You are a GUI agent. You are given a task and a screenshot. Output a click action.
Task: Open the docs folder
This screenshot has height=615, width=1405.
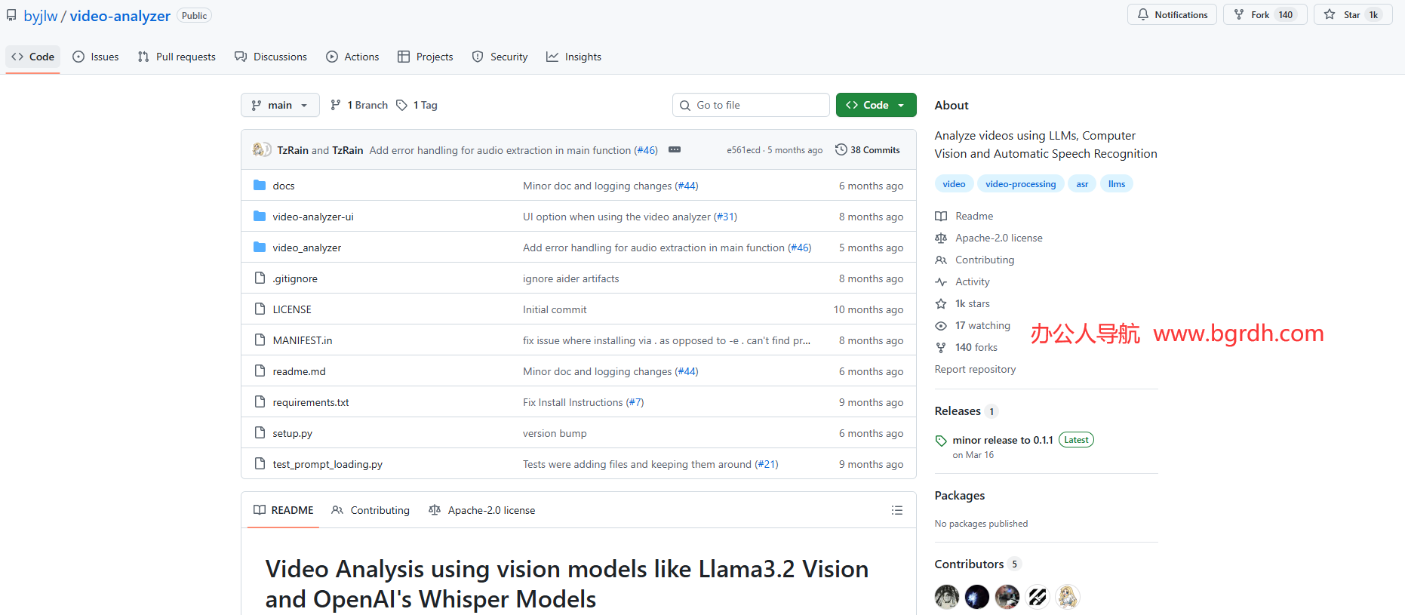284,186
